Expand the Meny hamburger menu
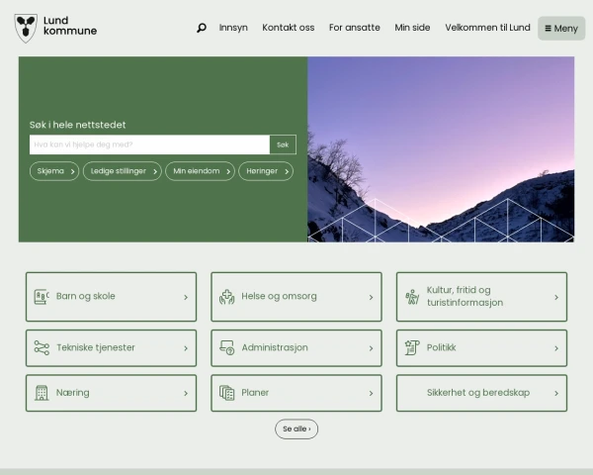593x475 pixels. [x=561, y=28]
